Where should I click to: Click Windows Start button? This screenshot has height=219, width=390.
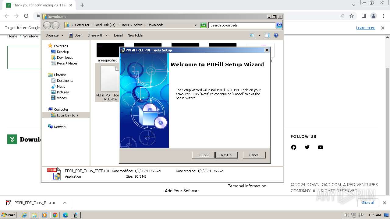coord(9,215)
